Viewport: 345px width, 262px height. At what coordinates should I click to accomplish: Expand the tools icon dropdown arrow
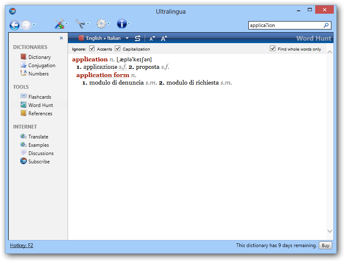tap(67, 24)
